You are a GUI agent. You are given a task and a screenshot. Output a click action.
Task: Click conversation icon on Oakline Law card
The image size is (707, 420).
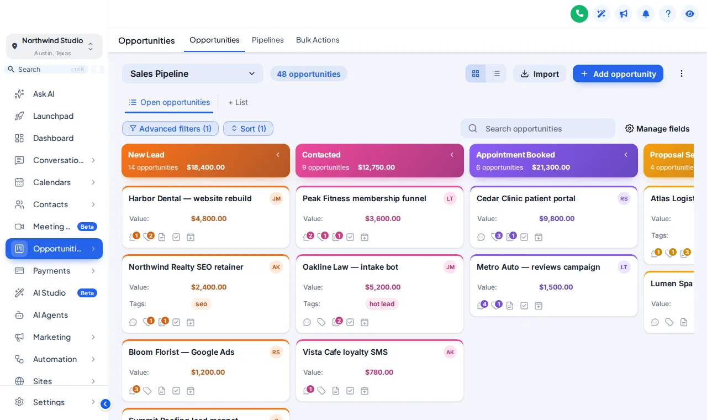(x=307, y=322)
